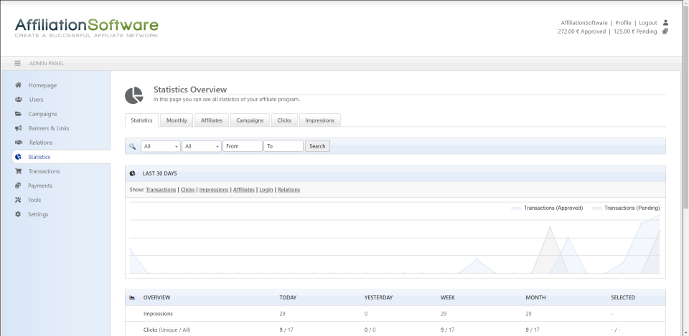
Task: Switch to the Campaigns tab
Action: [x=250, y=120]
